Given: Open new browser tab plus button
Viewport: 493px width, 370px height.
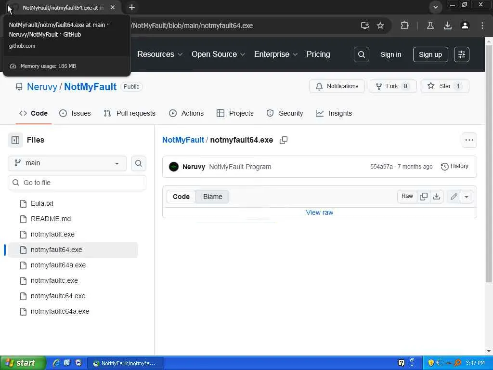Looking at the screenshot, I should [132, 7].
